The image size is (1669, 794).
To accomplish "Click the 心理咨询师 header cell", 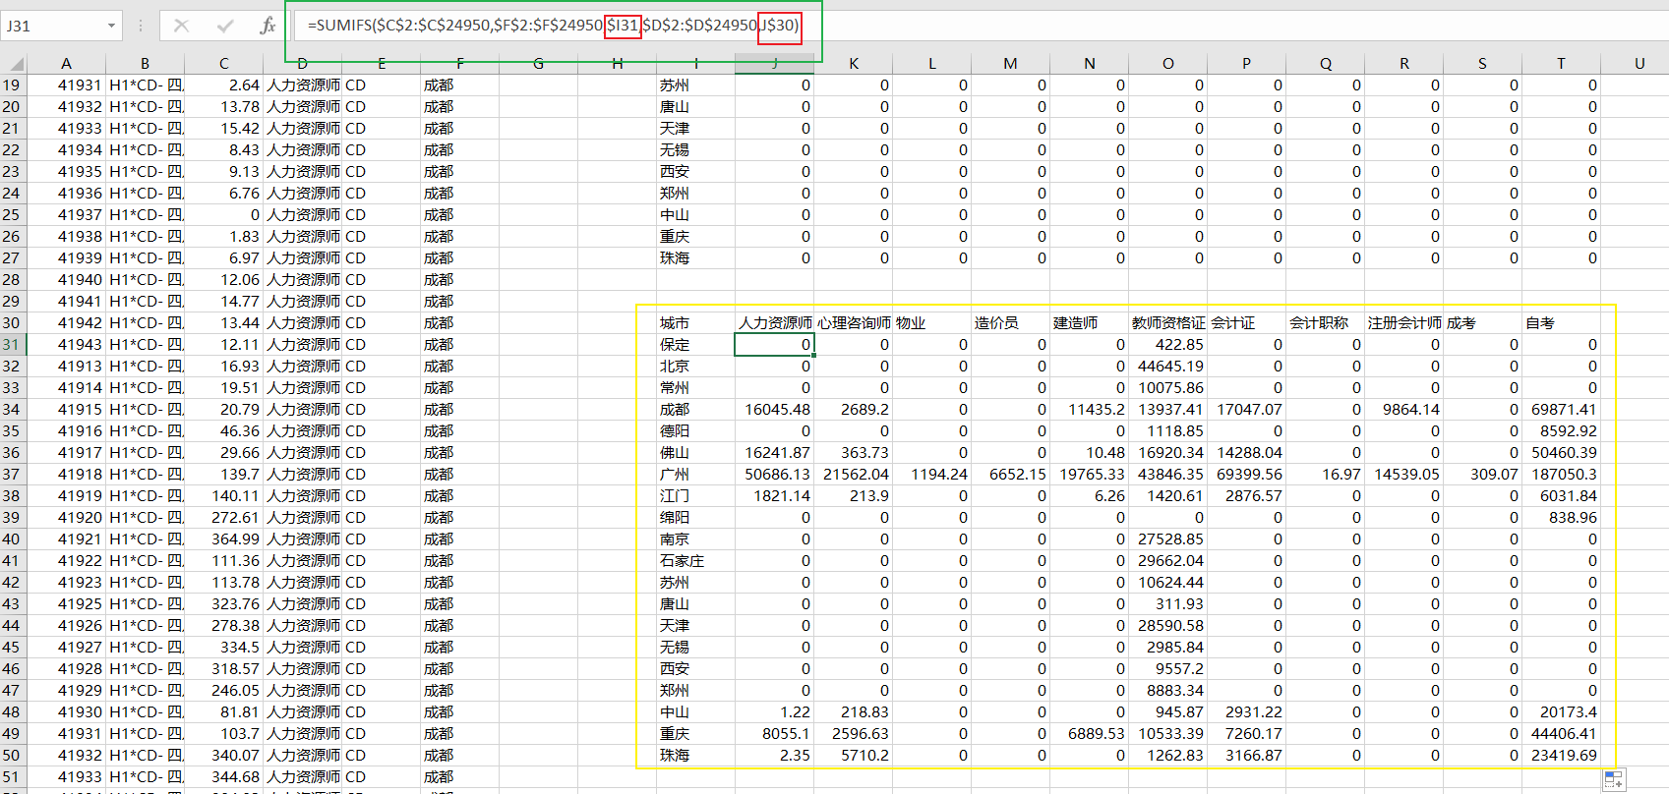I will 854,323.
